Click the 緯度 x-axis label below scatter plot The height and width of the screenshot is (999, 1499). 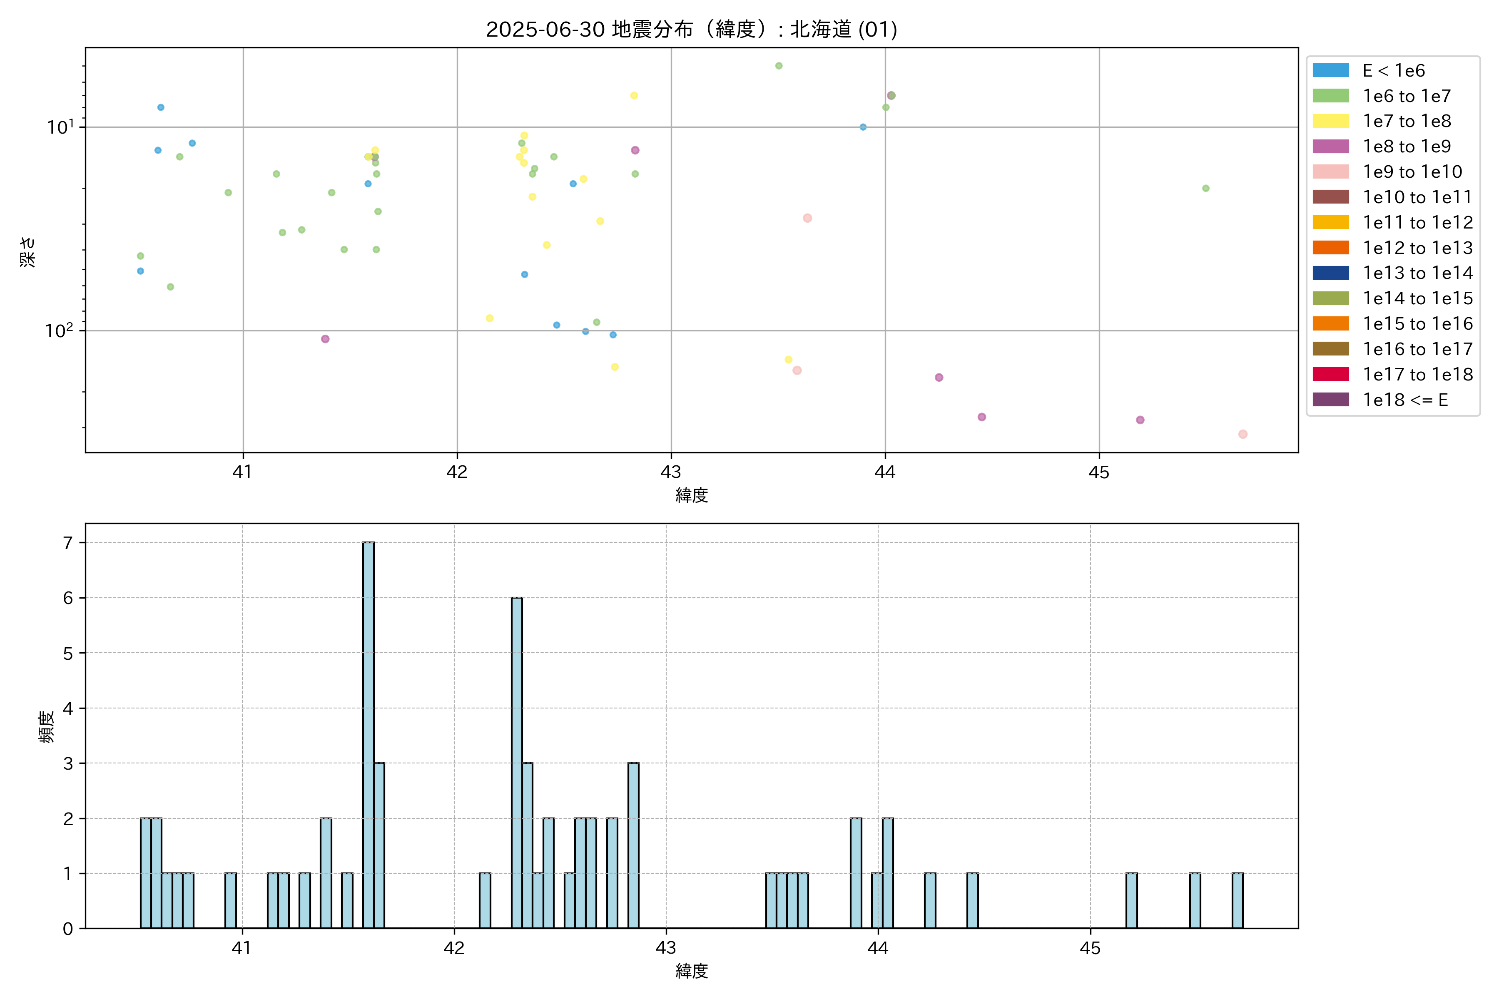coord(692,495)
